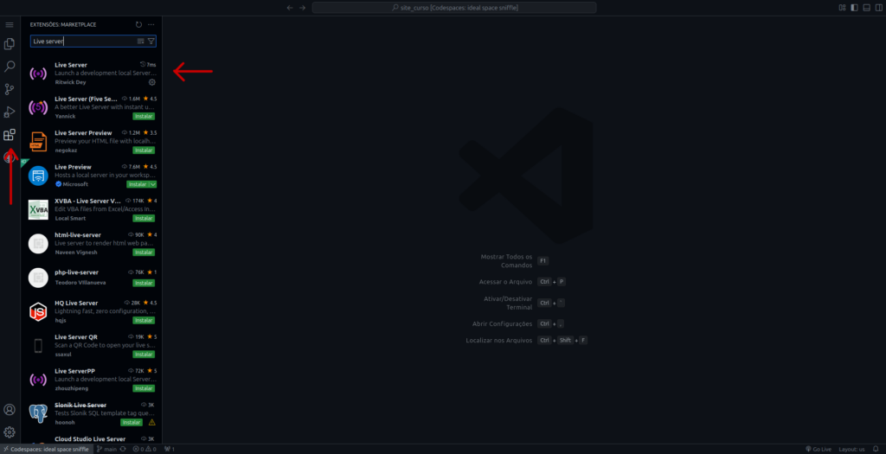Open the Live ServerPP extension title
The image size is (886, 454).
pos(74,371)
